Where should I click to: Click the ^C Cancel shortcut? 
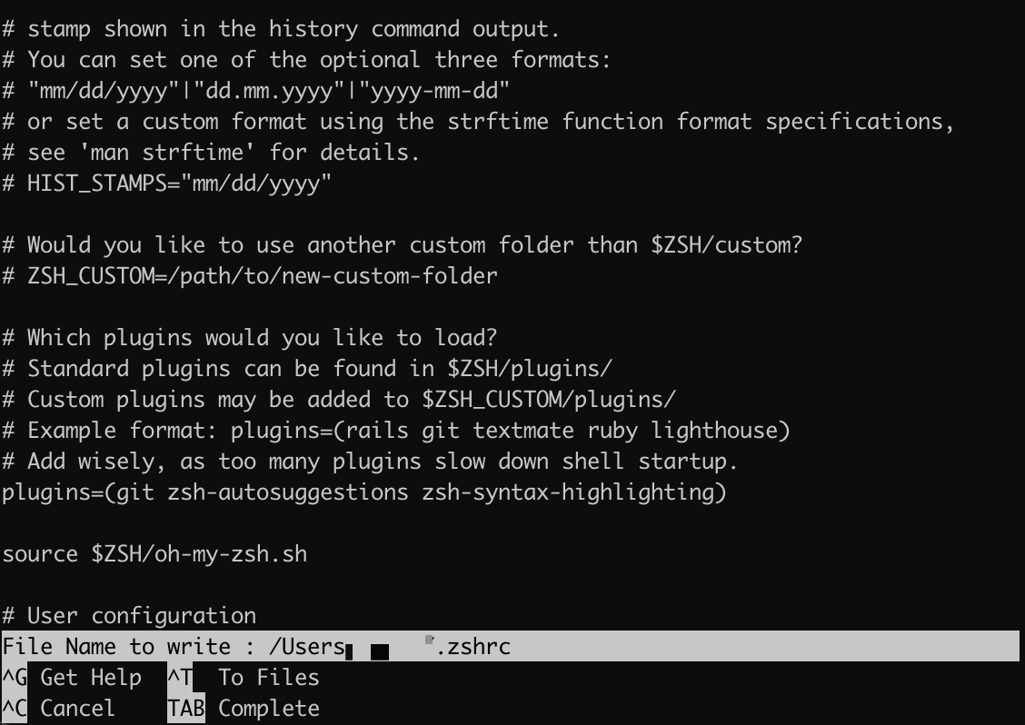click(59, 708)
